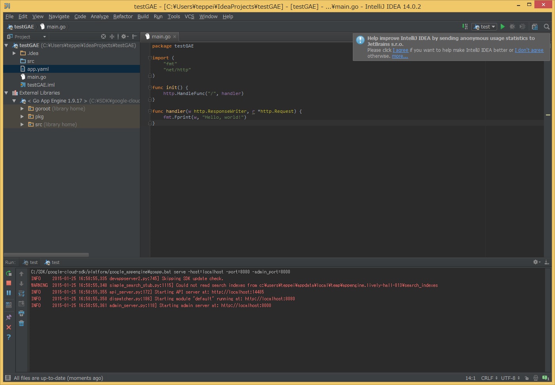The height and width of the screenshot is (385, 555).
Task: Click testGAE breadcrumb in navigation bar
Action: pos(21,27)
